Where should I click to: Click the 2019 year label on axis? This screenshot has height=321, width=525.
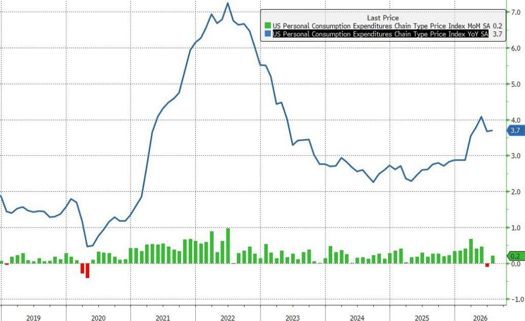(33, 317)
